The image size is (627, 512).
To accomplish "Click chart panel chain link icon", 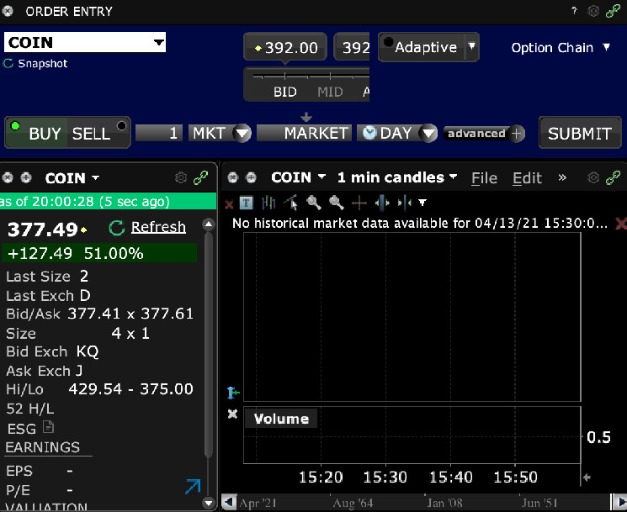I will (x=613, y=177).
